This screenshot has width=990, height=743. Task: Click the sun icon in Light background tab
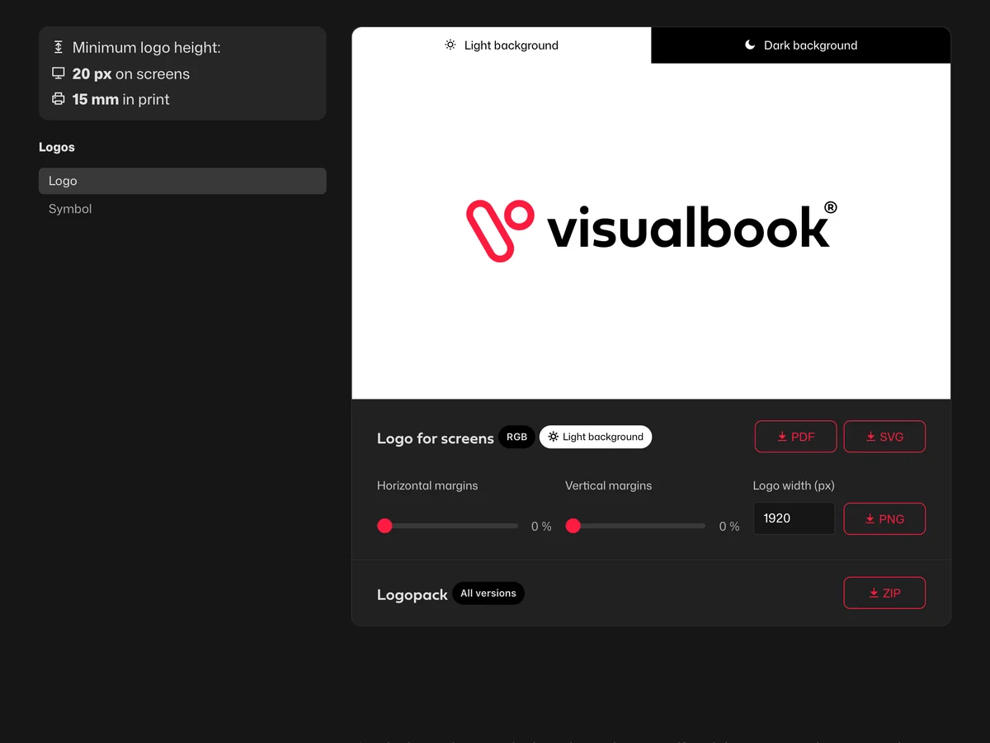pos(450,45)
